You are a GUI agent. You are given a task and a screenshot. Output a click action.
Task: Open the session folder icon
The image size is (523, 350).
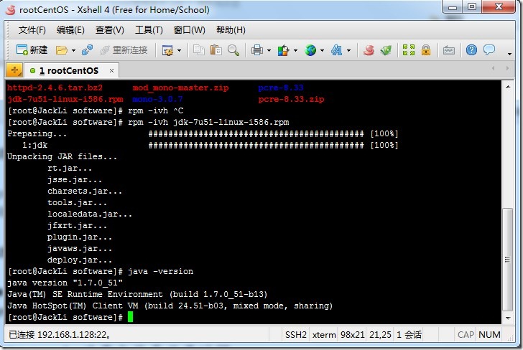tap(61, 50)
